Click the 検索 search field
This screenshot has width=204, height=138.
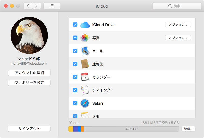click(177, 6)
